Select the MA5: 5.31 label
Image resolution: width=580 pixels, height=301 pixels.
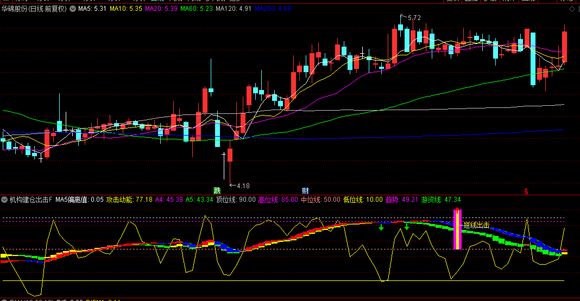(92, 9)
